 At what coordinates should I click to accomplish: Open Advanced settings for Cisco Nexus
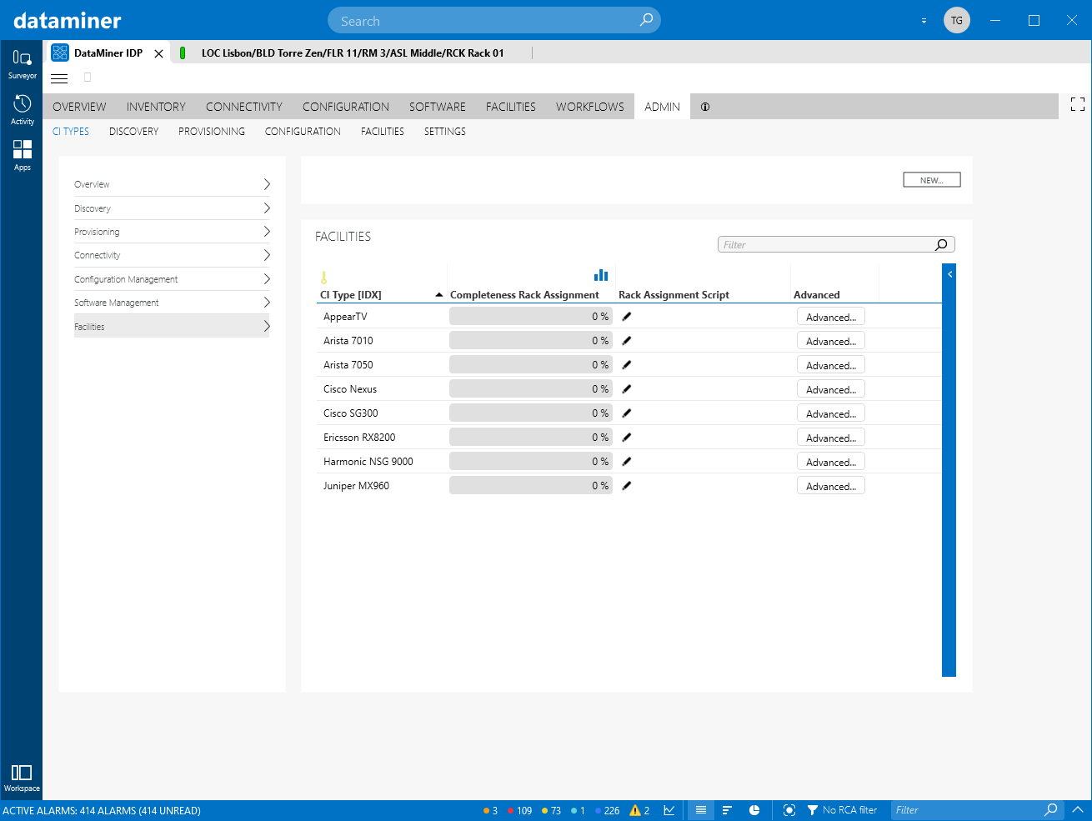tap(831, 389)
